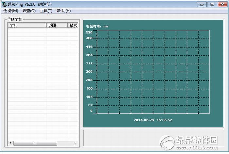Screen dimensions: 229x154
Task: Click the log output box below the chart
Action: coord(153,138)
